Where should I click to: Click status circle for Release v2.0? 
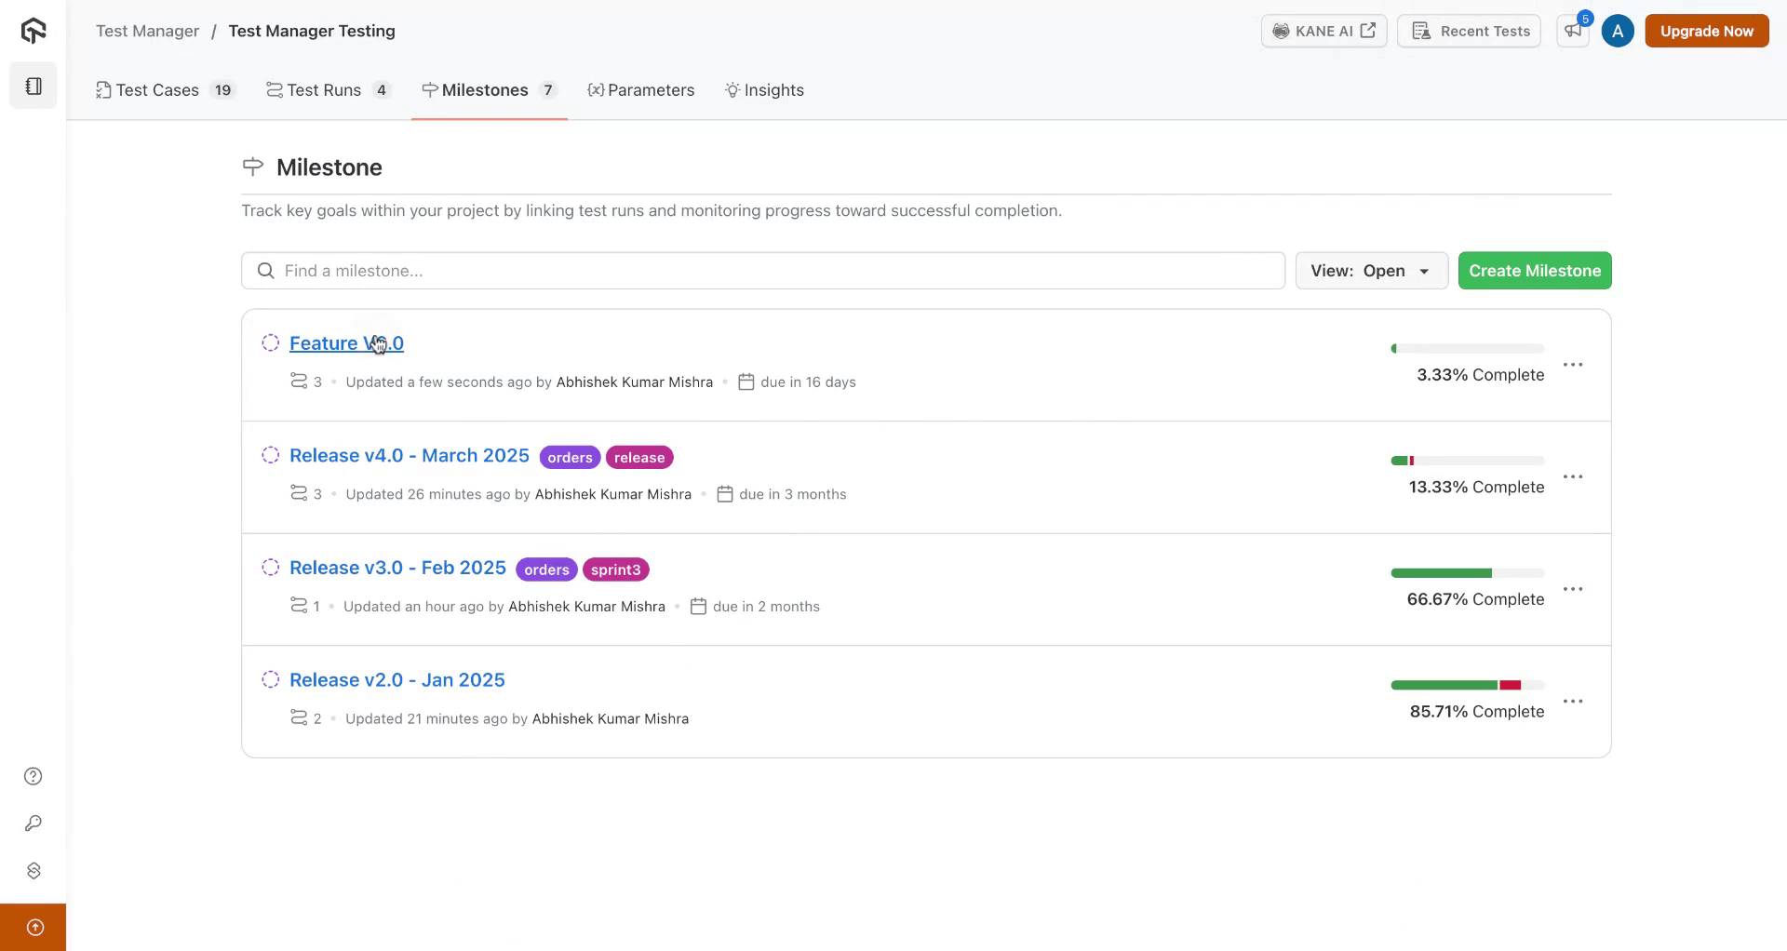[x=270, y=679]
